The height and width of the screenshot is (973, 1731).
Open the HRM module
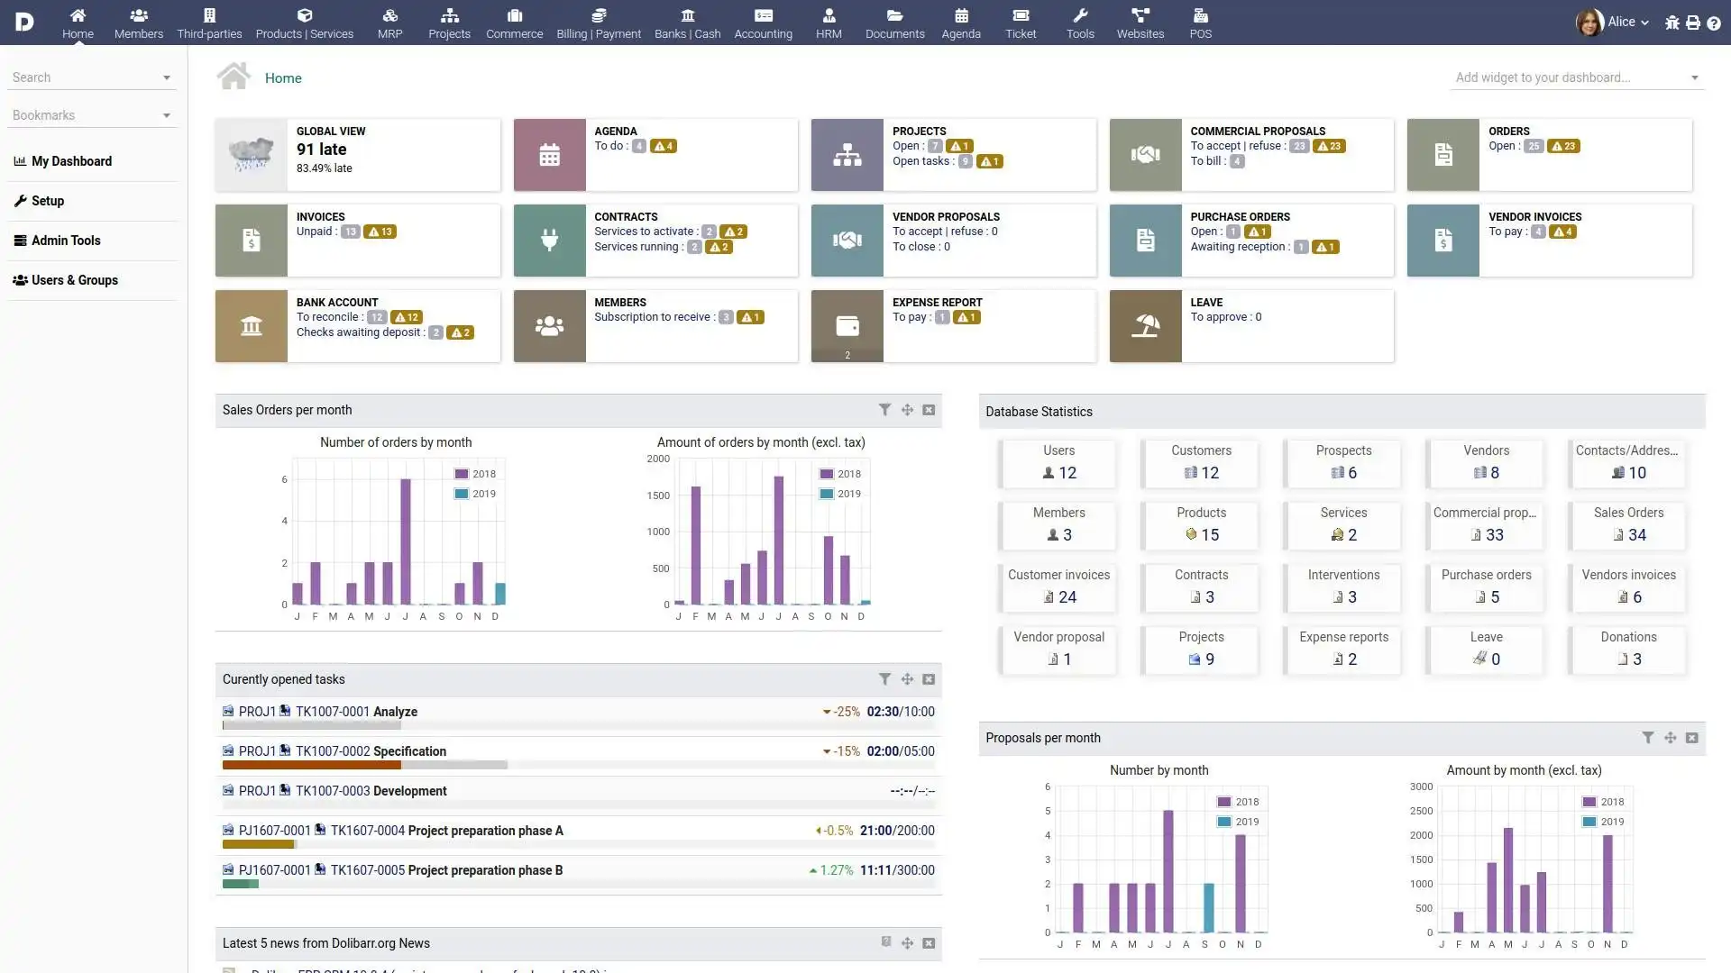point(829,23)
